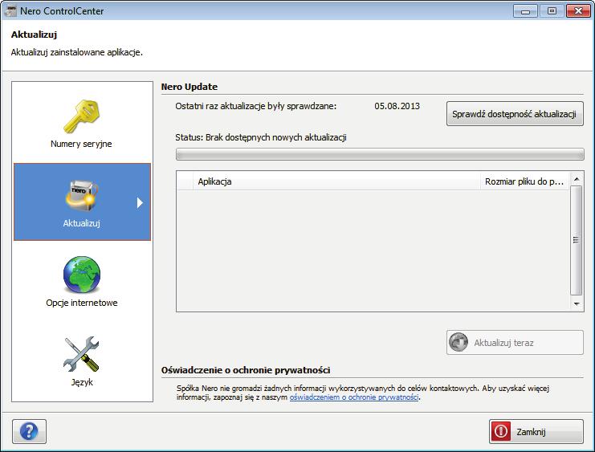Click Ostatni raz aktualizacje były sprawdzane text
The width and height of the screenshot is (595, 452).
256,106
